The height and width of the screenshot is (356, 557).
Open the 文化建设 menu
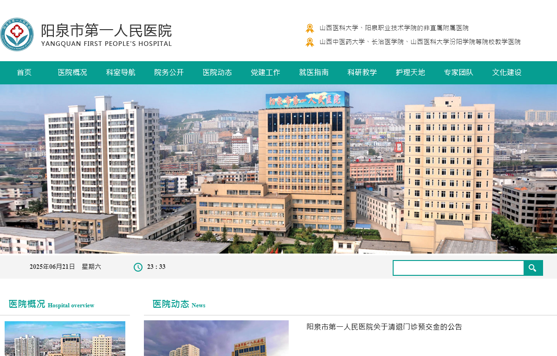507,72
